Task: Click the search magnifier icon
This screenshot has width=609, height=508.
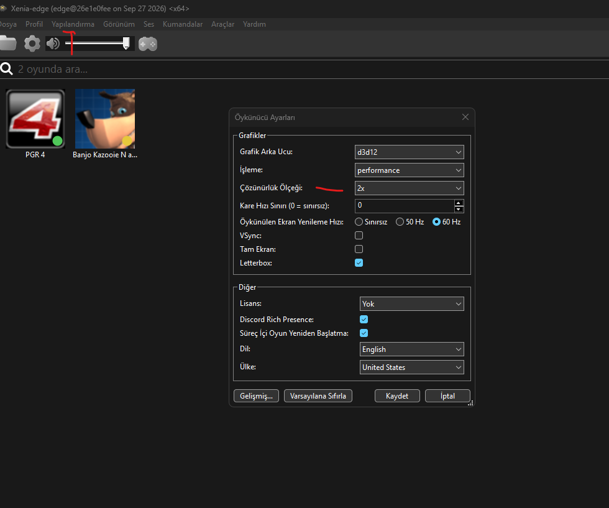Action: [7, 69]
